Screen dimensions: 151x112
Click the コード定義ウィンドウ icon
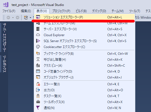coord(38,71)
